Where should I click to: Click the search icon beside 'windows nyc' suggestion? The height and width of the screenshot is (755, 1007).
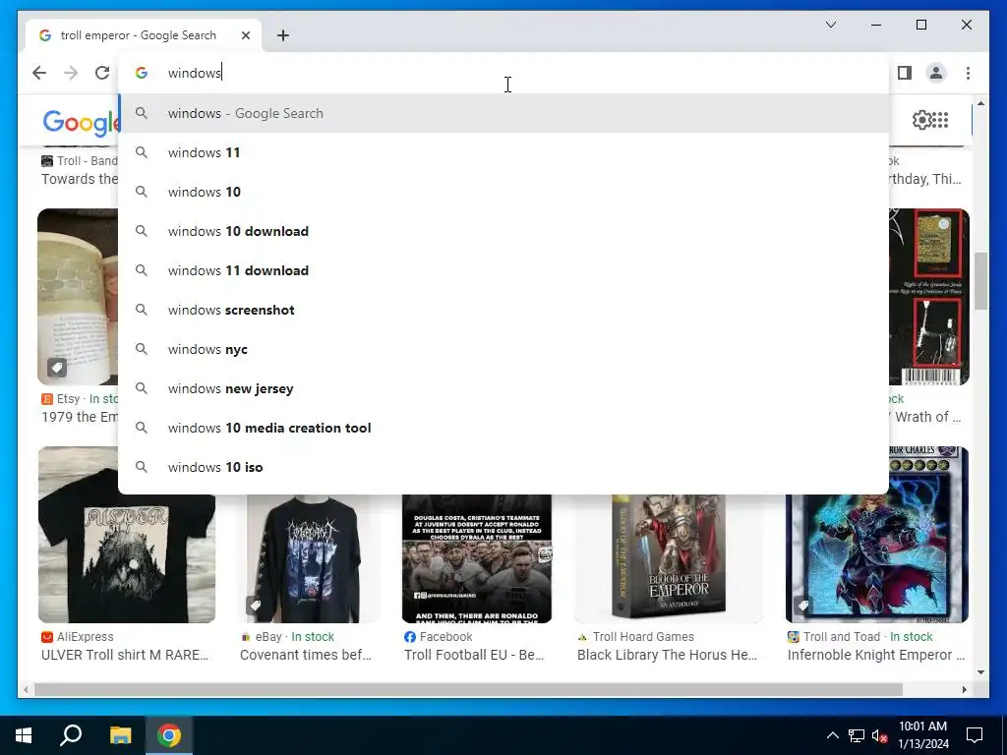coord(142,349)
